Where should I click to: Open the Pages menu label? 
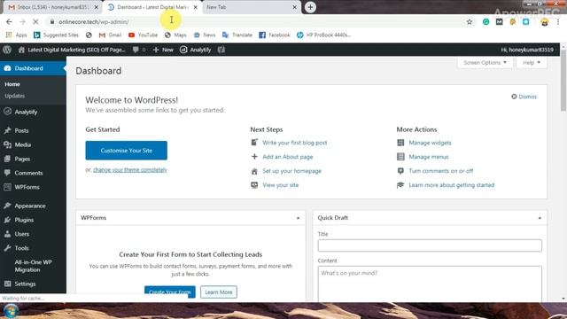point(22,159)
